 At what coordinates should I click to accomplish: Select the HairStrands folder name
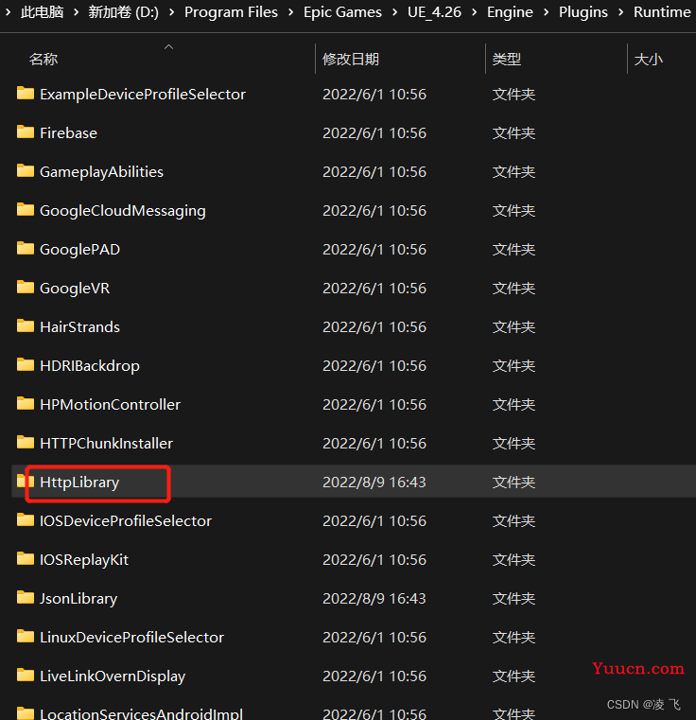click(x=79, y=327)
